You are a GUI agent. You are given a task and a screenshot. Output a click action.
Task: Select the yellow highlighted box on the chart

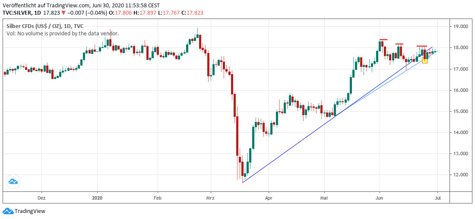click(x=424, y=60)
